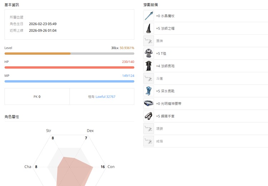268x186 pixels.
Task: Select the +5 法師之帽 item name
Action: click(165, 28)
